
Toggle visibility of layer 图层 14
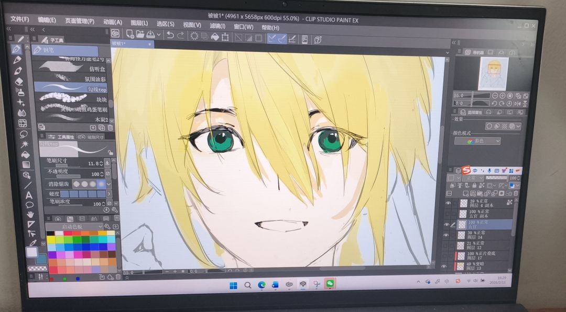tap(446, 235)
